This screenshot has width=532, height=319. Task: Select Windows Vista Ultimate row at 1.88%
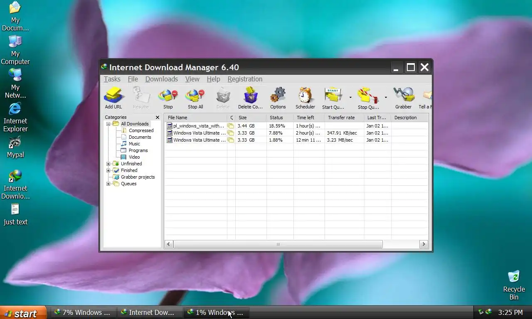pos(296,140)
